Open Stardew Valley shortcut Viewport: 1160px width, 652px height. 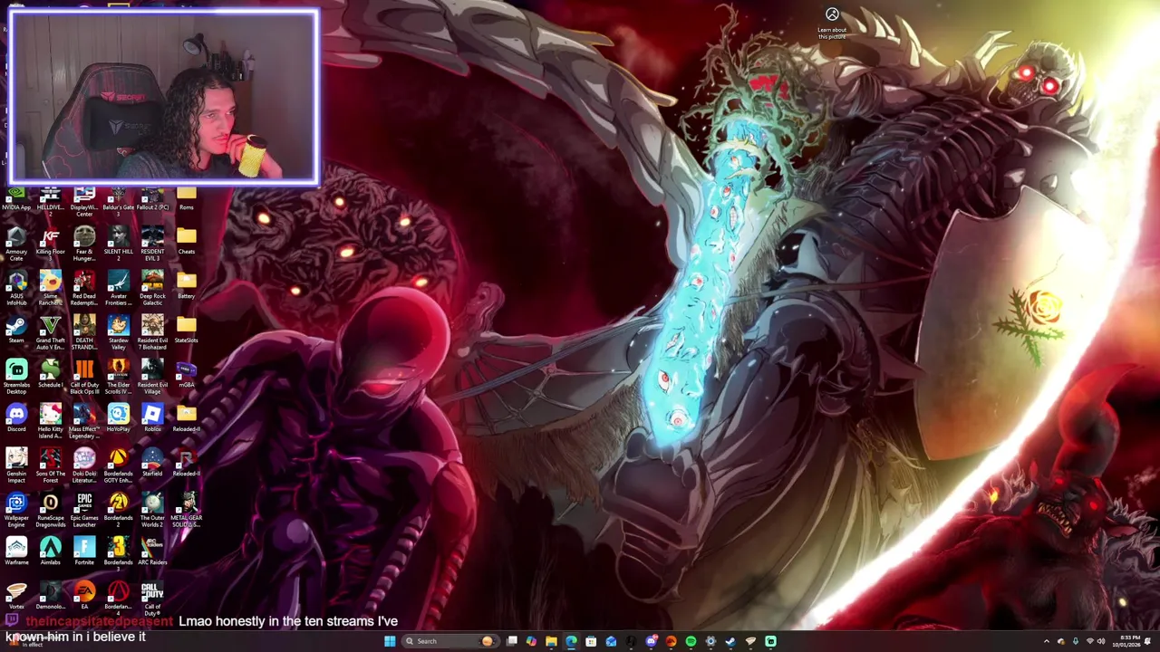click(x=118, y=333)
